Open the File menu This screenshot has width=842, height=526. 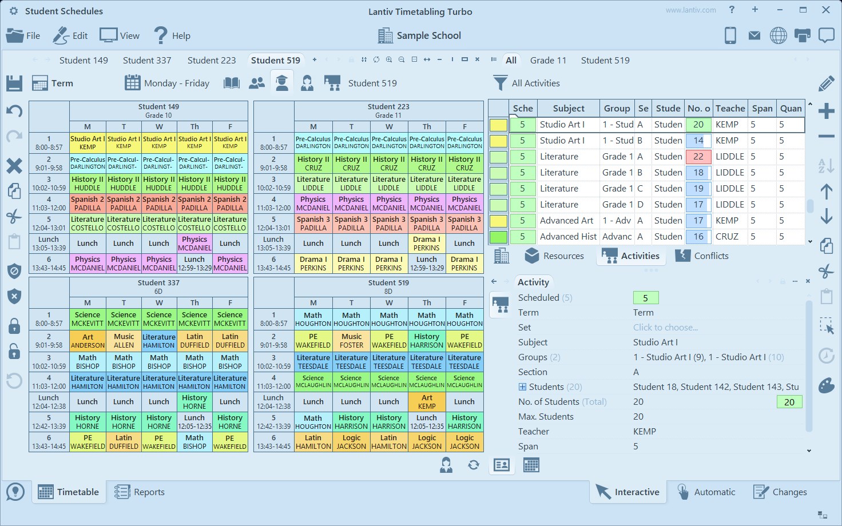[23, 35]
